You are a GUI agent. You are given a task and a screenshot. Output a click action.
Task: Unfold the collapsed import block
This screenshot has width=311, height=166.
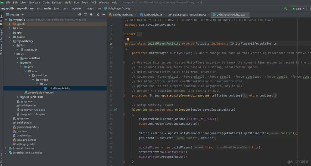click(124, 34)
